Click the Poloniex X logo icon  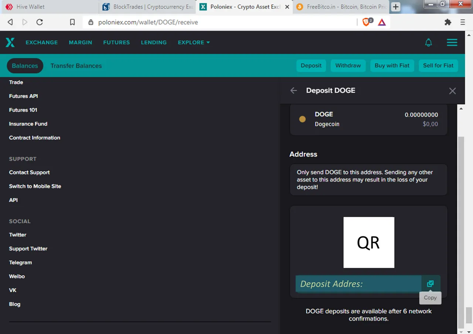tap(10, 42)
